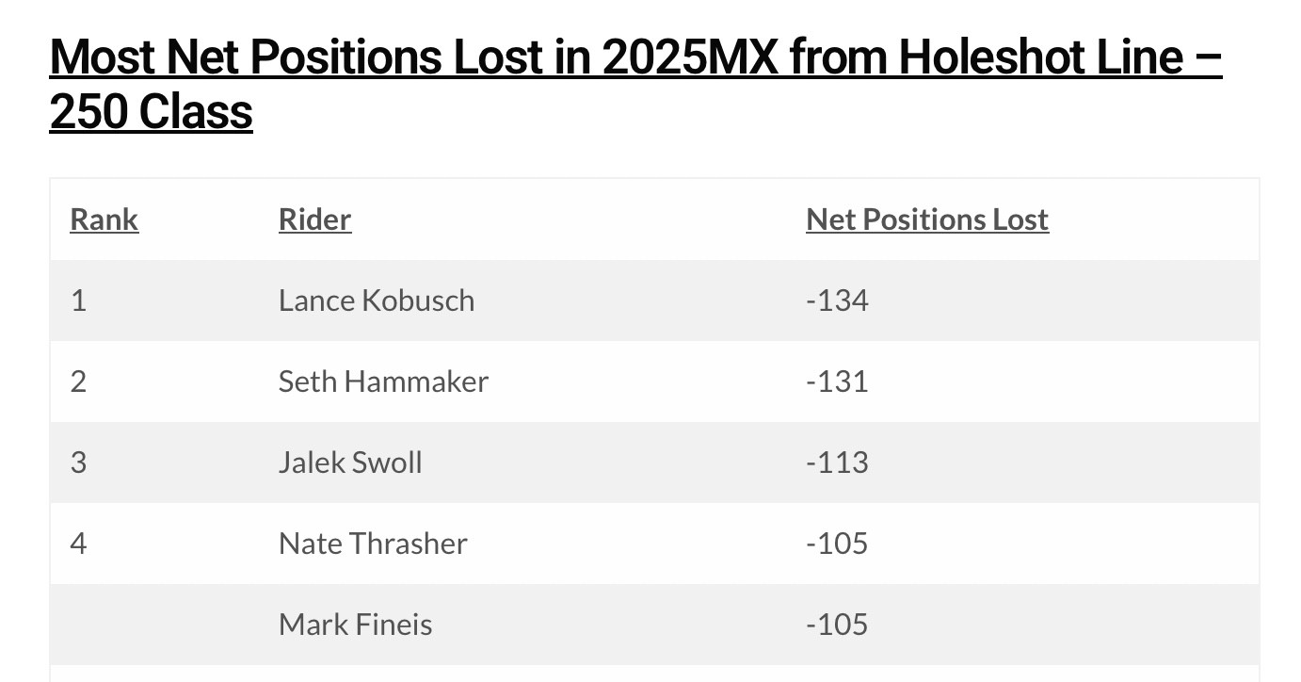Click on rider Jalek Swoll

pos(350,463)
